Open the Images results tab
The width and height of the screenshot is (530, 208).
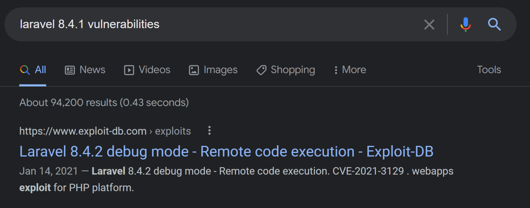pyautogui.click(x=213, y=70)
